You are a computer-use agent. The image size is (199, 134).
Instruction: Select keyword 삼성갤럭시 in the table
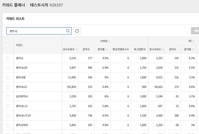22,97
